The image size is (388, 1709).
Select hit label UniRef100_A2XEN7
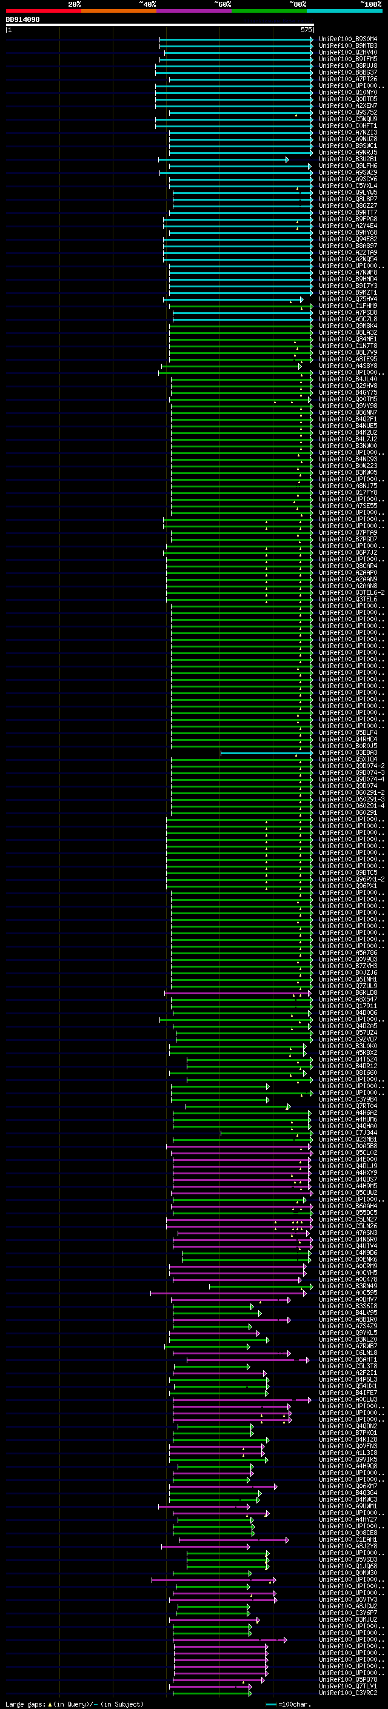pyautogui.click(x=348, y=105)
